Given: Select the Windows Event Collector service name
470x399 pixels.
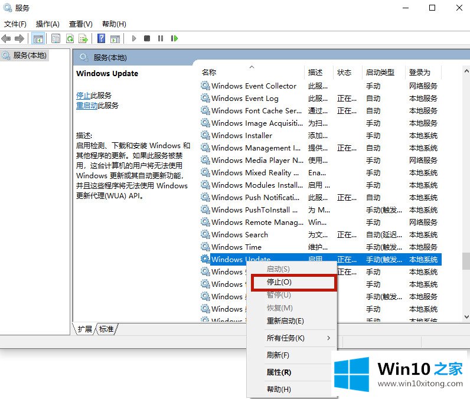Looking at the screenshot, I should click(x=254, y=86).
